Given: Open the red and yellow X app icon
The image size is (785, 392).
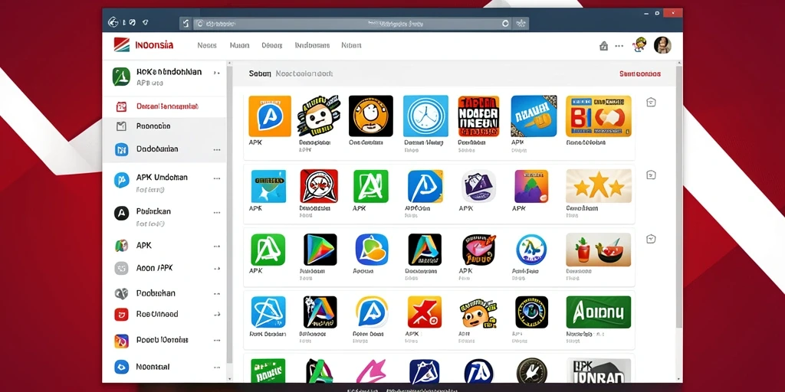Looking at the screenshot, I should click(x=425, y=312).
